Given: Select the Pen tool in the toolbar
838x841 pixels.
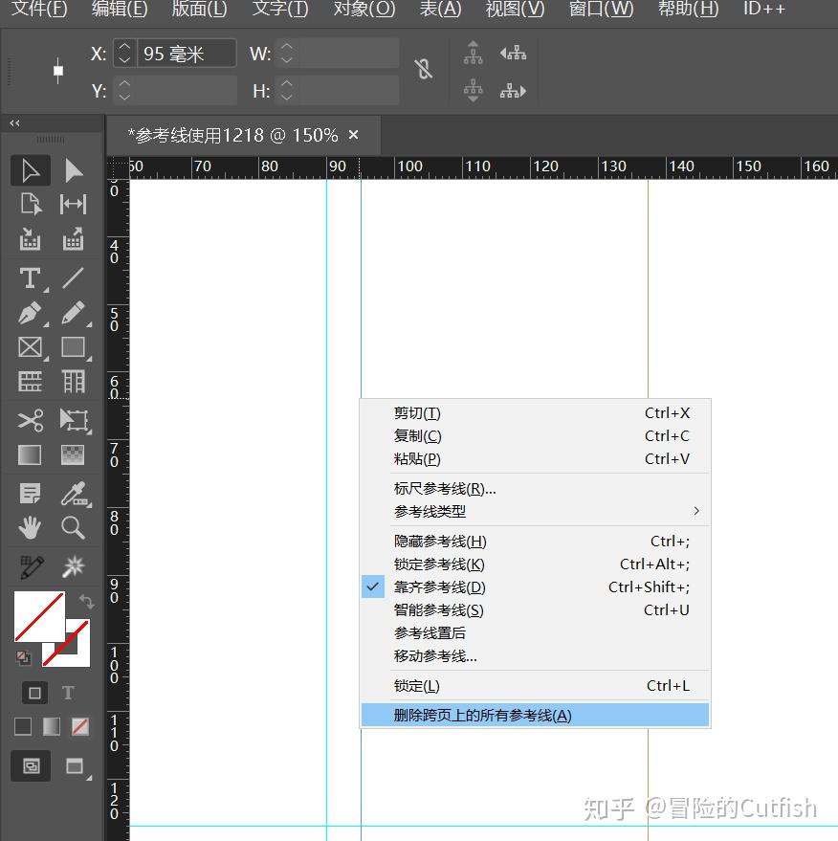Looking at the screenshot, I should point(30,313).
